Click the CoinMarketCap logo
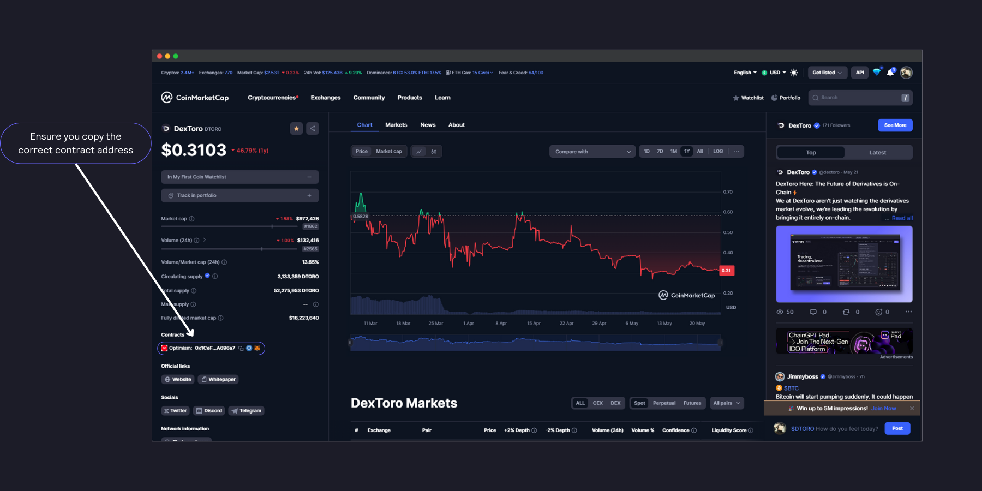Viewport: 982px width, 491px height. pyautogui.click(x=195, y=98)
